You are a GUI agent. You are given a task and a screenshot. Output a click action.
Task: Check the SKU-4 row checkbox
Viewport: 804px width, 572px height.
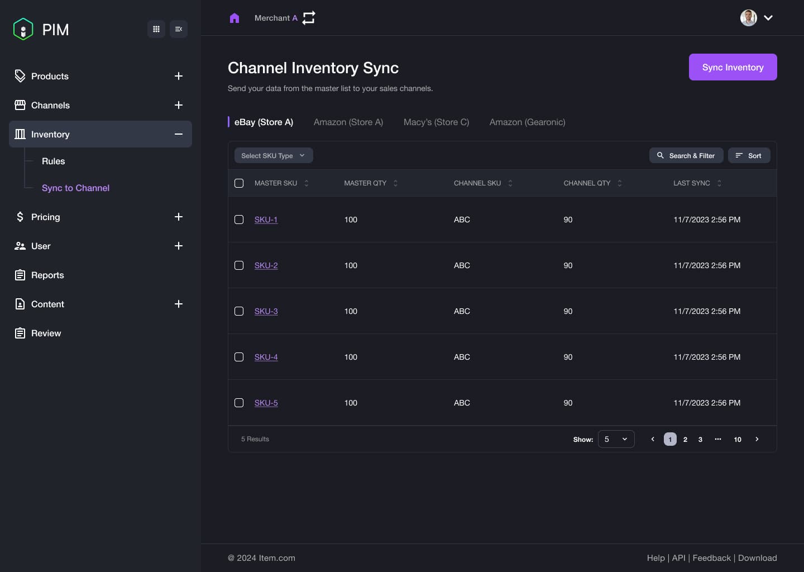[239, 357]
